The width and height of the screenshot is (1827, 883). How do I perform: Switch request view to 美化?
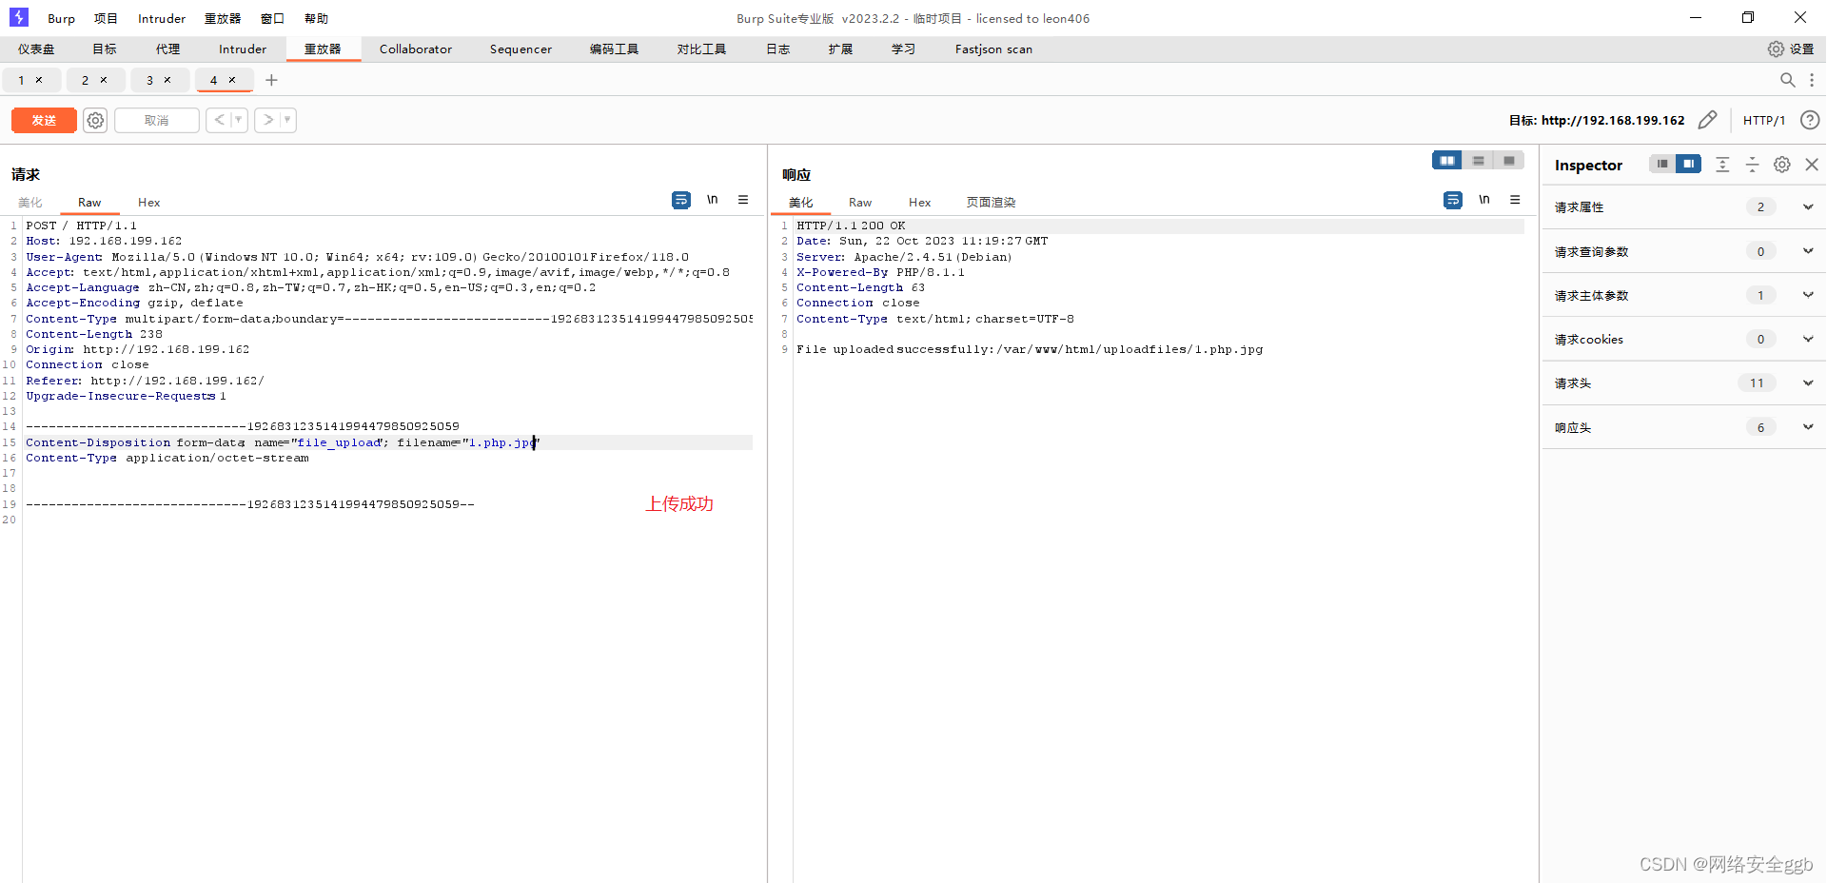coord(30,202)
